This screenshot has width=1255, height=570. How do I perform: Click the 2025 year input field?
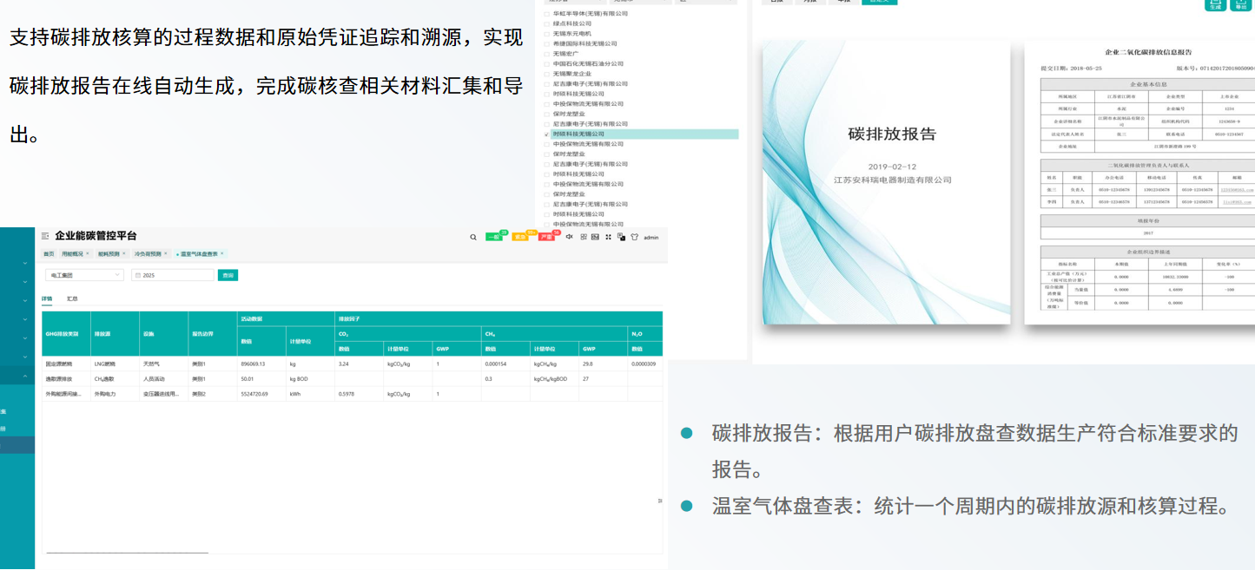tap(172, 275)
